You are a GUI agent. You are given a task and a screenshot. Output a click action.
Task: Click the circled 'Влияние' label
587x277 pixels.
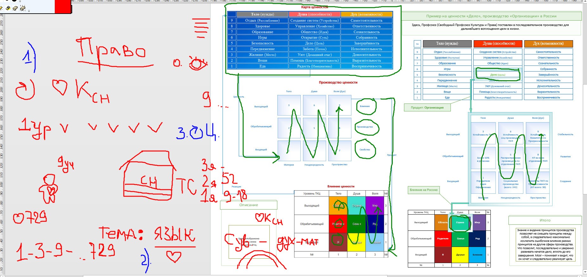click(365, 106)
